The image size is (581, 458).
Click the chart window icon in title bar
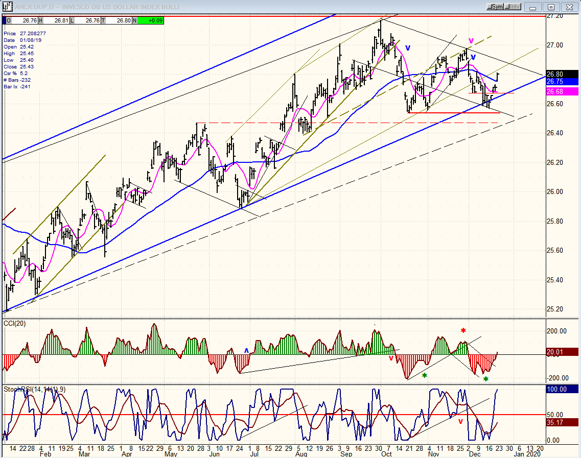coord(7,7)
